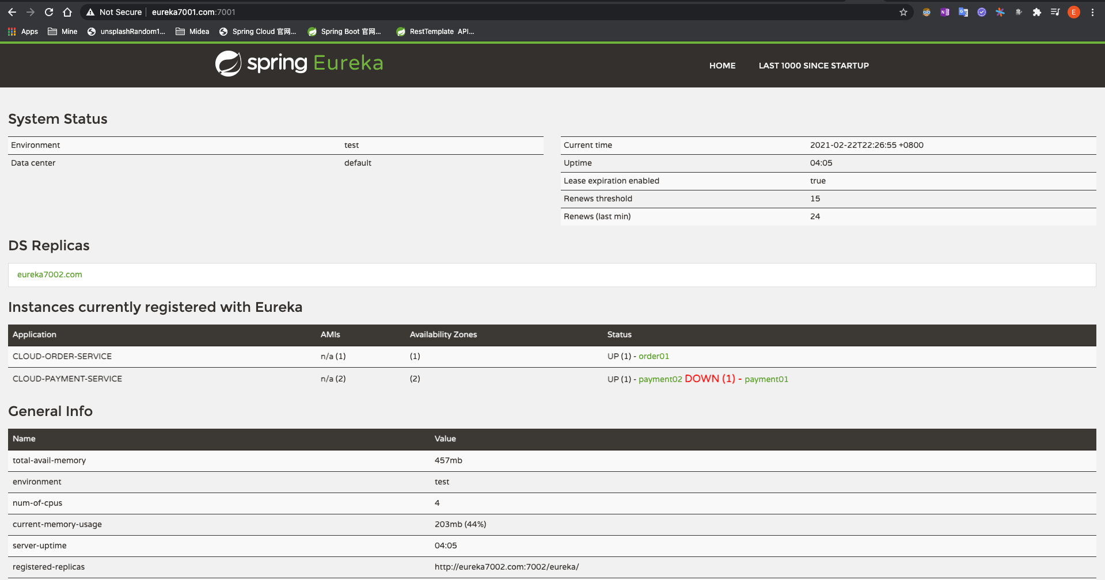1105x580 pixels.
Task: Reload the page
Action: click(x=49, y=12)
